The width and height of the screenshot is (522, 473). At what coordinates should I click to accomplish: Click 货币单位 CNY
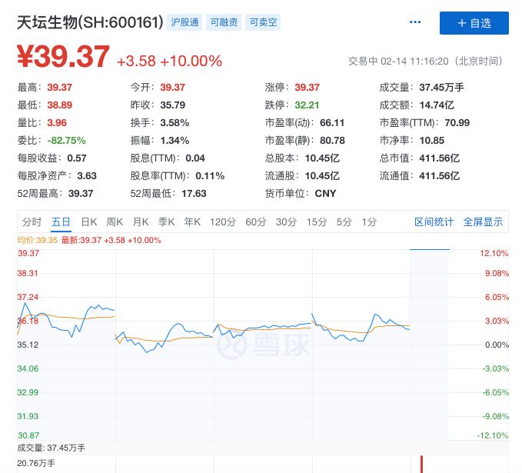[x=326, y=194]
